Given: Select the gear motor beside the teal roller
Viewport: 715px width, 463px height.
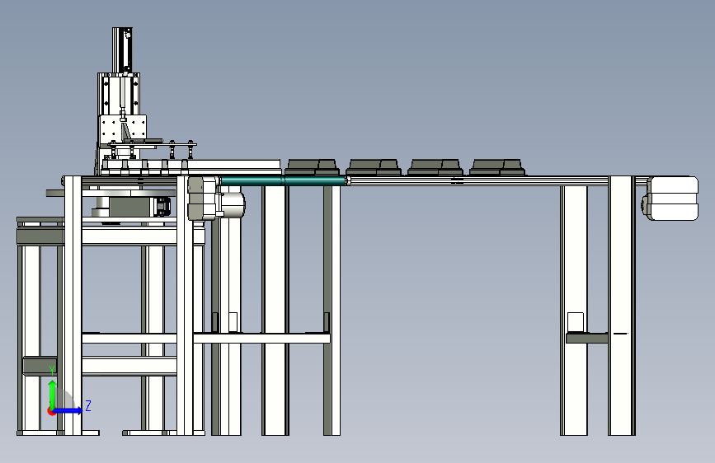Looking at the screenshot, I should [216, 199].
